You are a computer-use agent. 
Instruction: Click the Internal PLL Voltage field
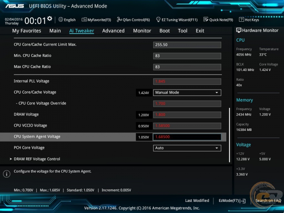pyautogui.click(x=187, y=82)
